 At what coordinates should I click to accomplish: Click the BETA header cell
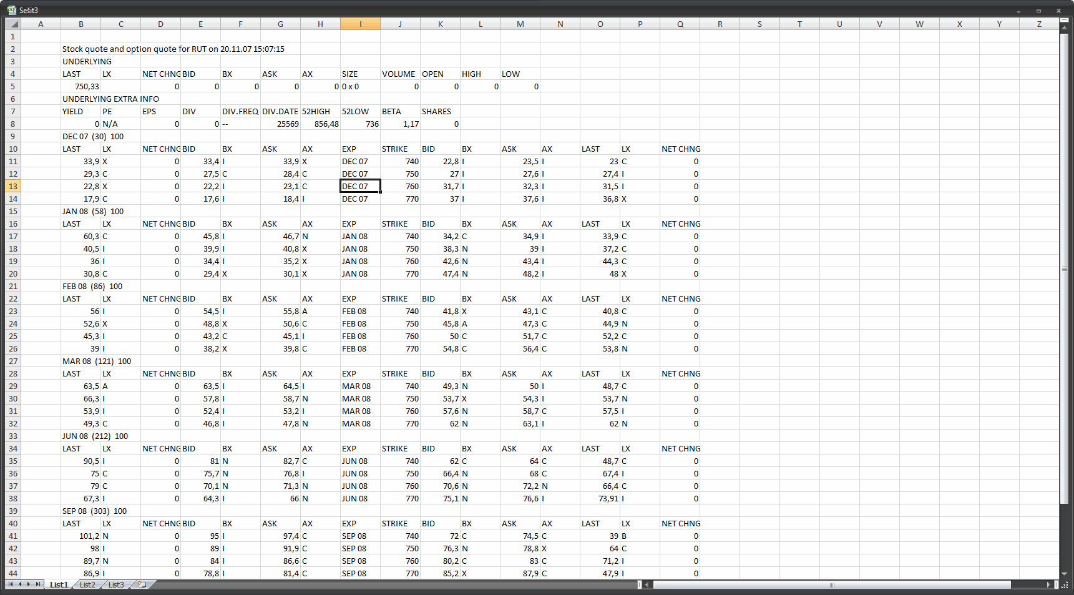[401, 111]
